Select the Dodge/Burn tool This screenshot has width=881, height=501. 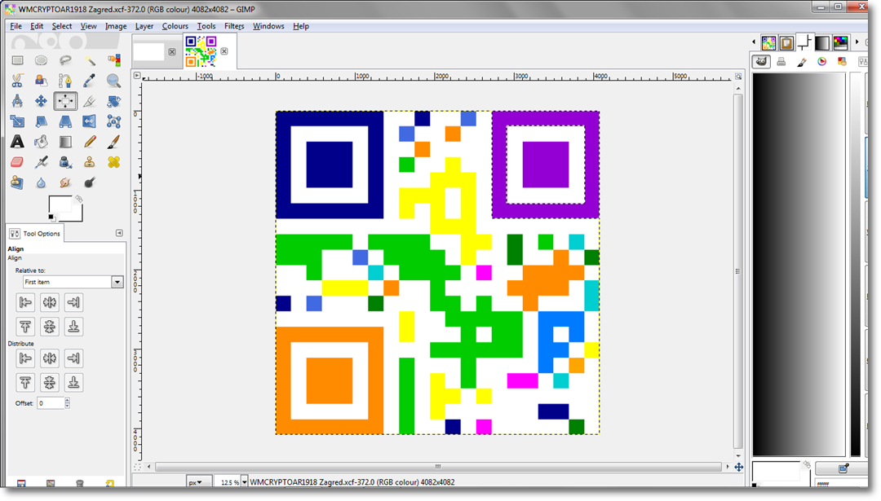tap(90, 182)
